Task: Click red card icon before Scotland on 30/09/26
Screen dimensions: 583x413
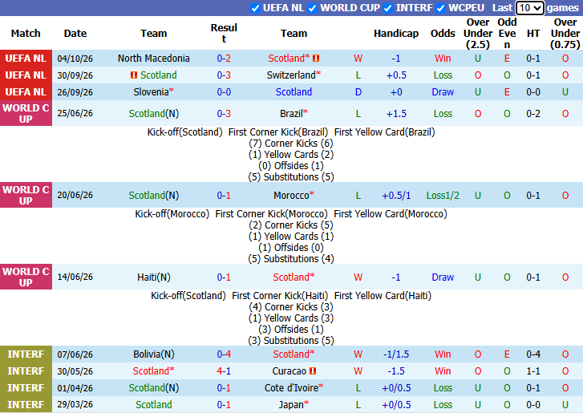Action: pyautogui.click(x=134, y=75)
